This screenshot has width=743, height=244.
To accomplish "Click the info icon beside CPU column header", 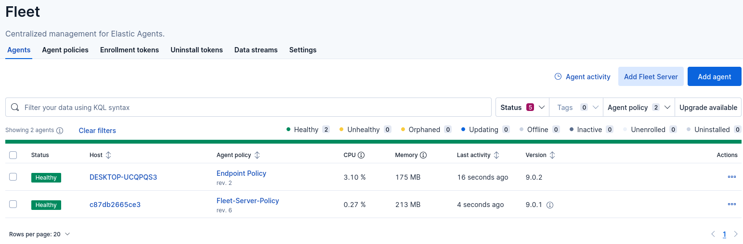I will [361, 155].
